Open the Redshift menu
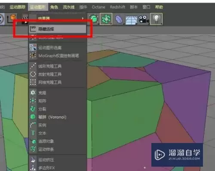Image resolution: width=215 pixels, height=171 pixels. point(117,7)
